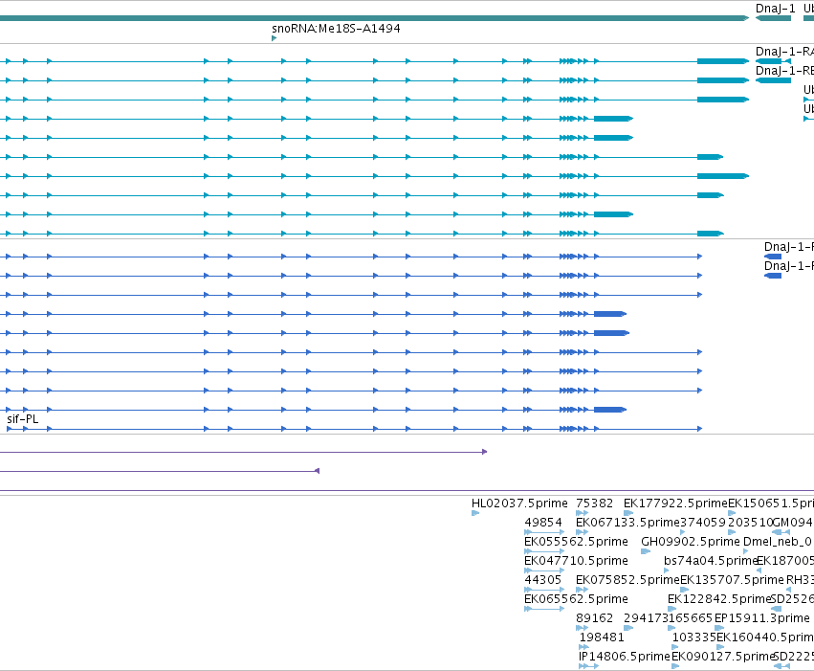This screenshot has width=814, height=671.
Task: Select the teal DnaJ-1 gene bar
Action: [x=773, y=18]
